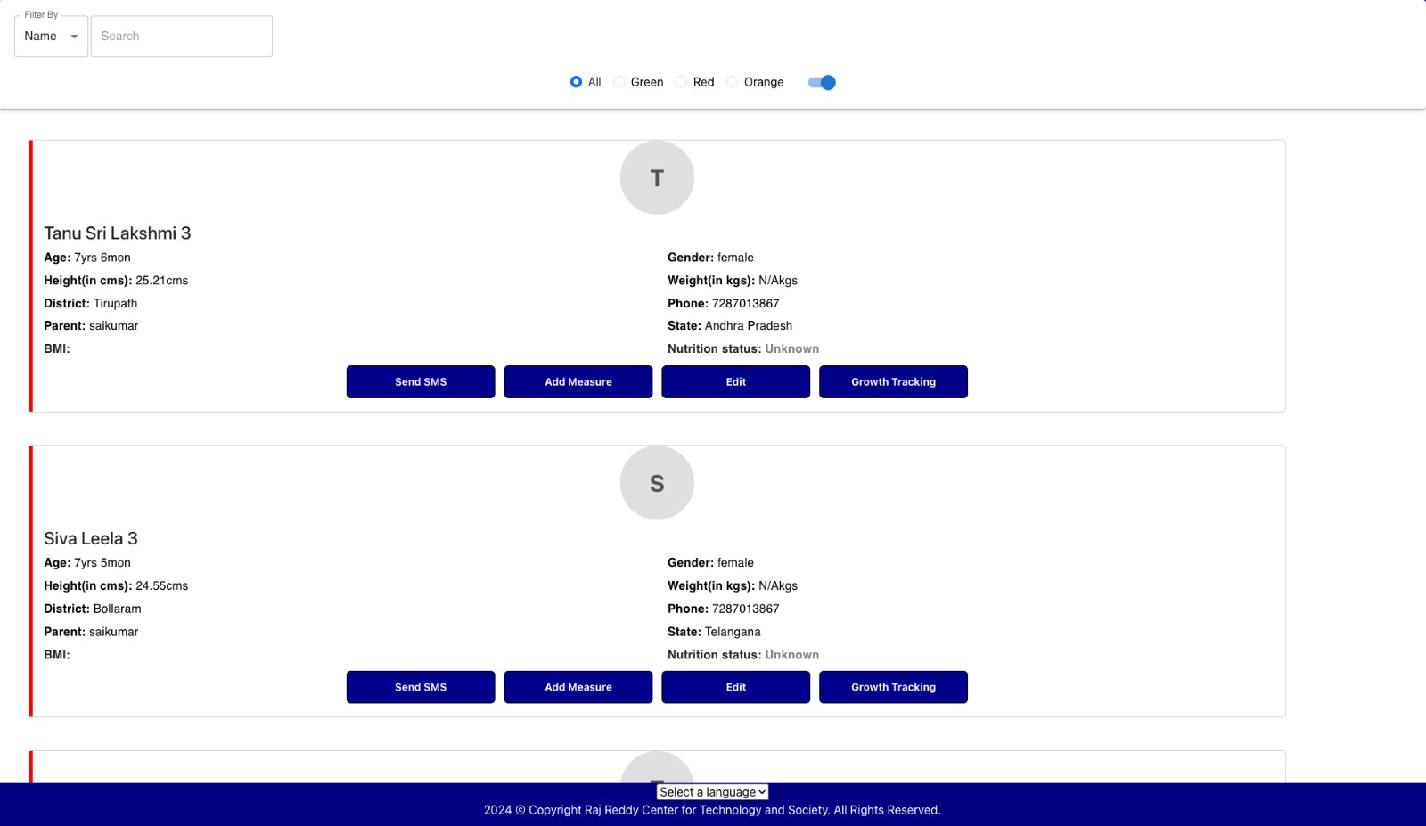Image resolution: width=1426 pixels, height=826 pixels.
Task: Send SMS to Siva Leela 3
Action: click(421, 687)
